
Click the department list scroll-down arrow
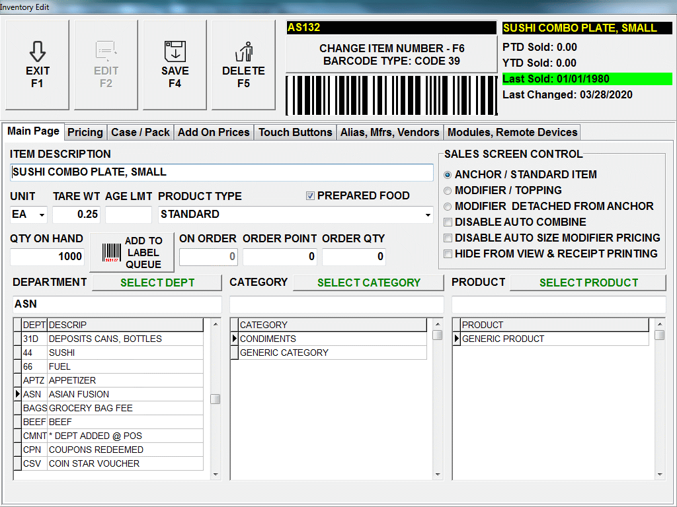tap(216, 474)
